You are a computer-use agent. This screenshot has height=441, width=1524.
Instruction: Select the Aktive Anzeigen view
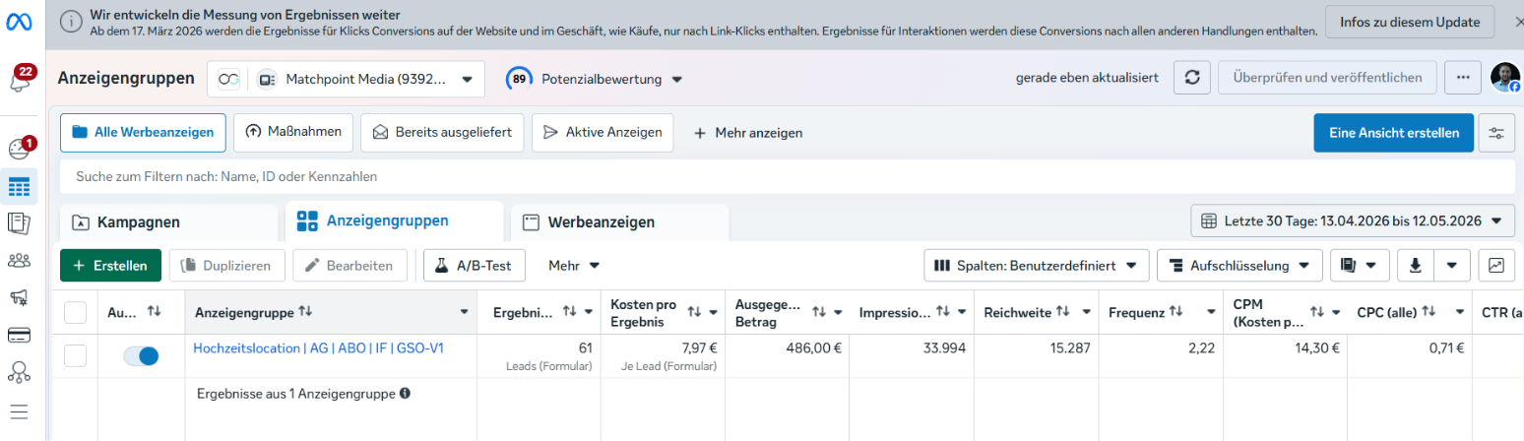pyautogui.click(x=603, y=132)
